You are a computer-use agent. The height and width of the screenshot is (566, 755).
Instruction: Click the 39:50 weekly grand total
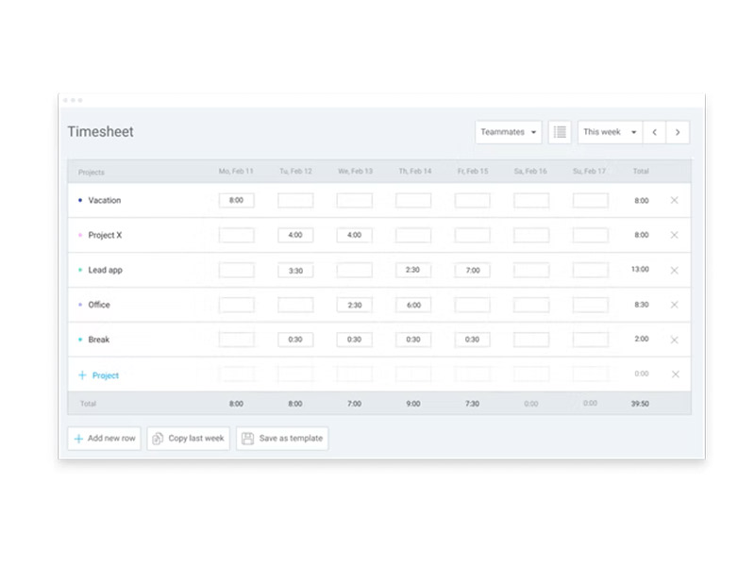click(x=640, y=404)
